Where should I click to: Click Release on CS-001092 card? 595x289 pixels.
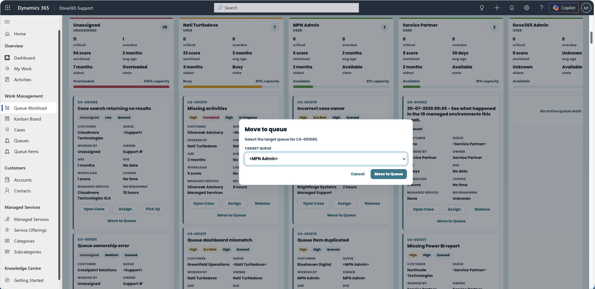tap(482, 209)
